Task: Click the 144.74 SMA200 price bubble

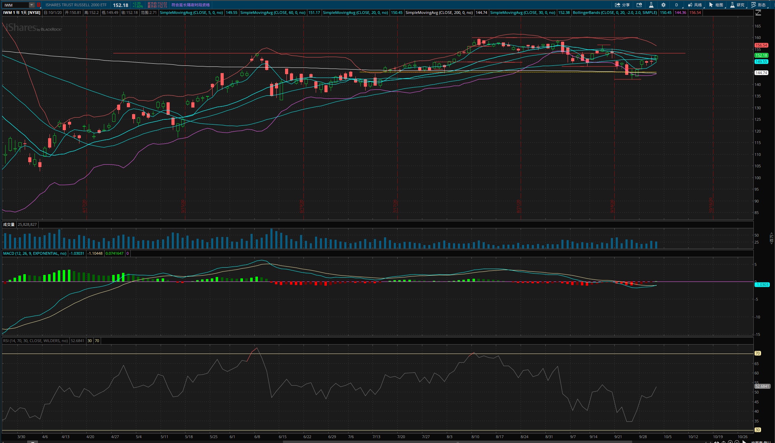Action: (x=761, y=73)
